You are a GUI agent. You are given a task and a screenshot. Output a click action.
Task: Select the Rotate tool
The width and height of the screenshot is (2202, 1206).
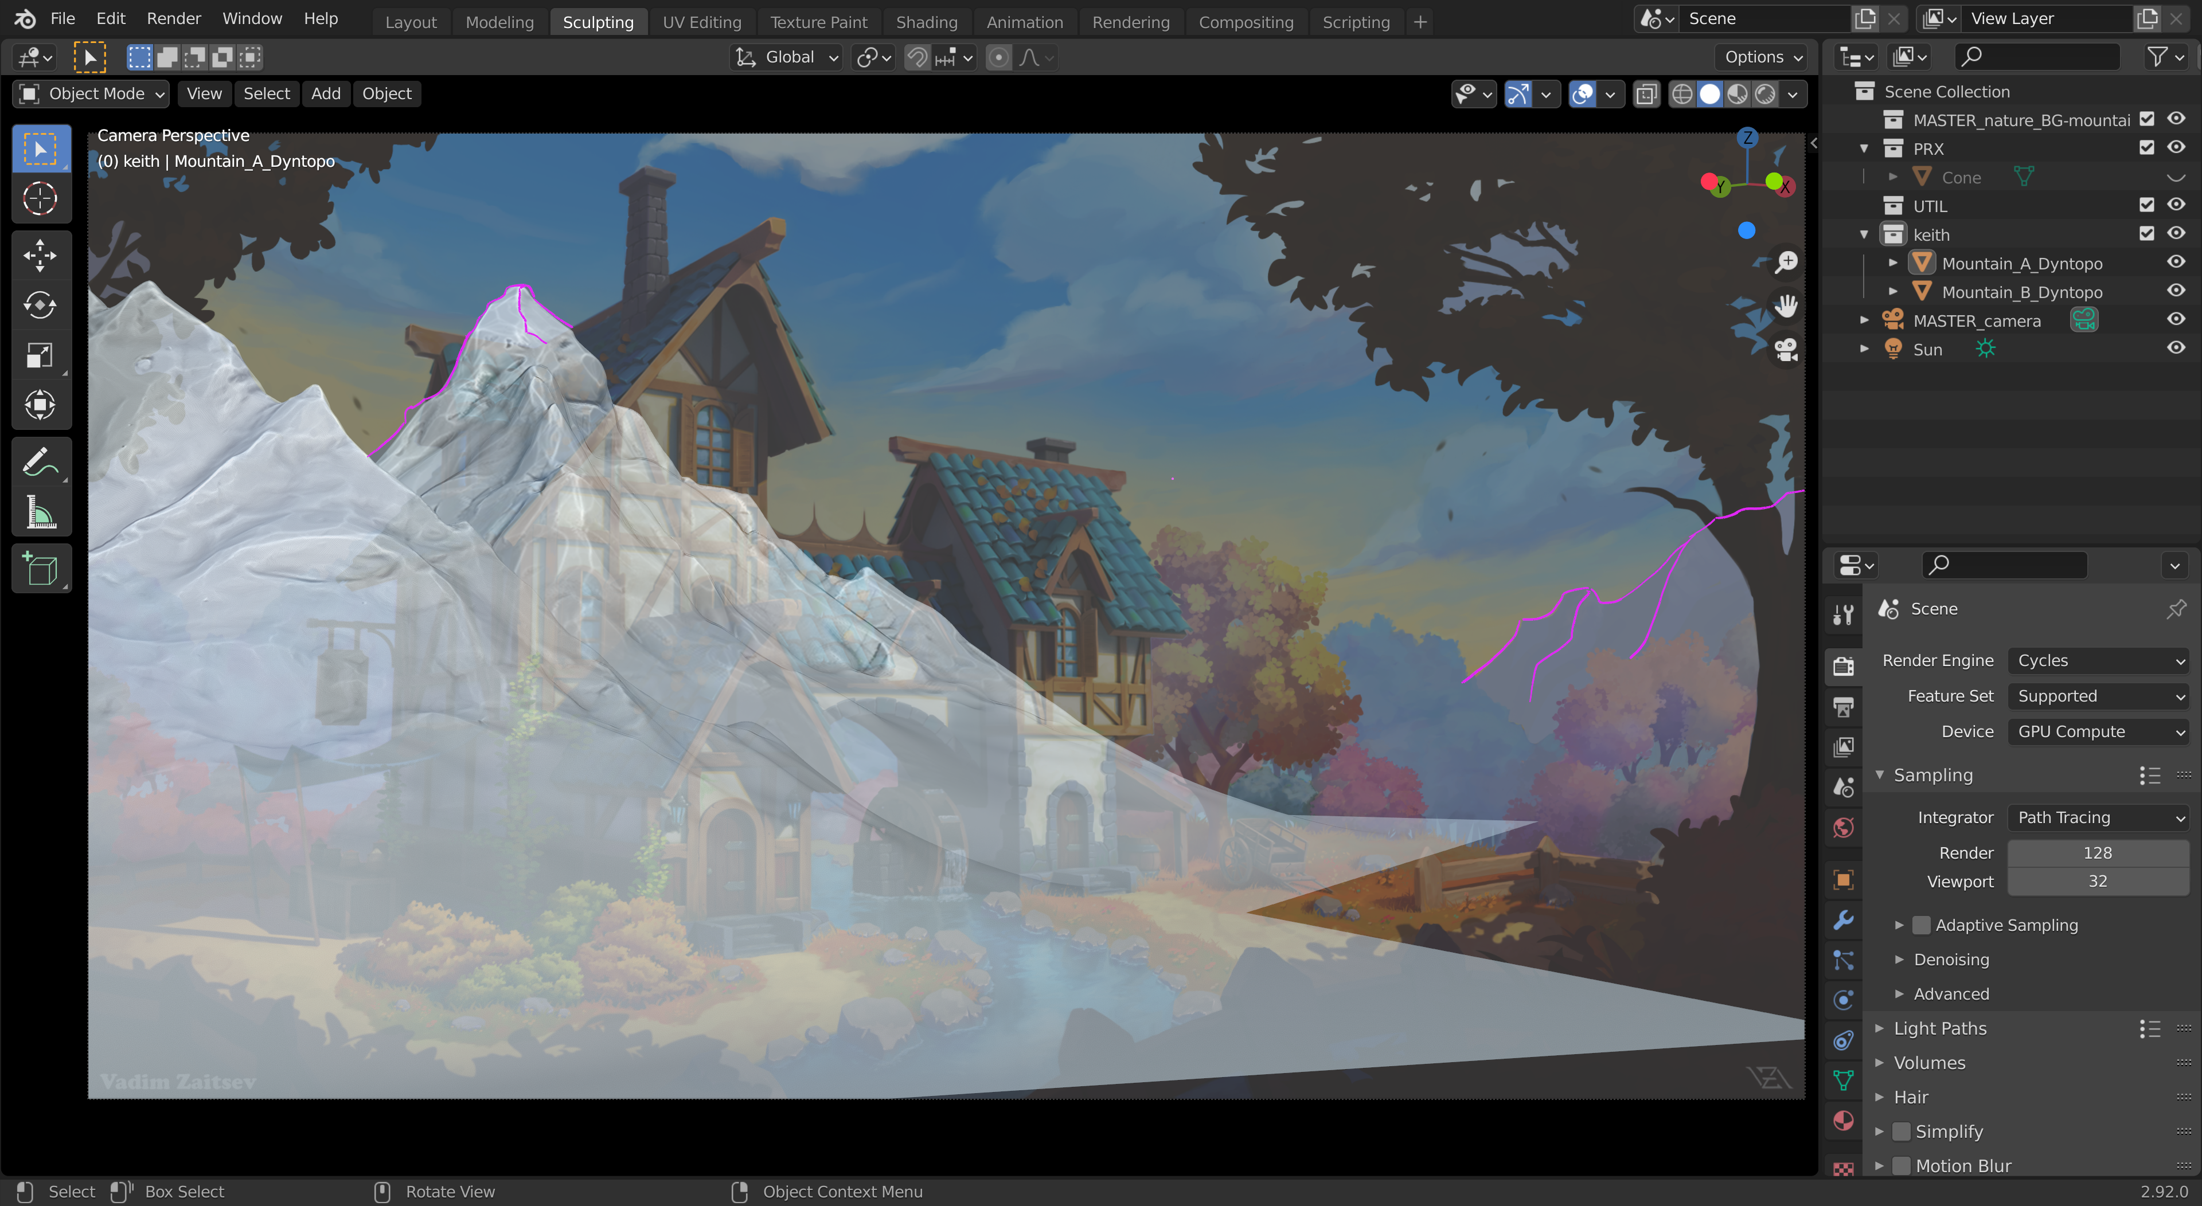(x=40, y=305)
